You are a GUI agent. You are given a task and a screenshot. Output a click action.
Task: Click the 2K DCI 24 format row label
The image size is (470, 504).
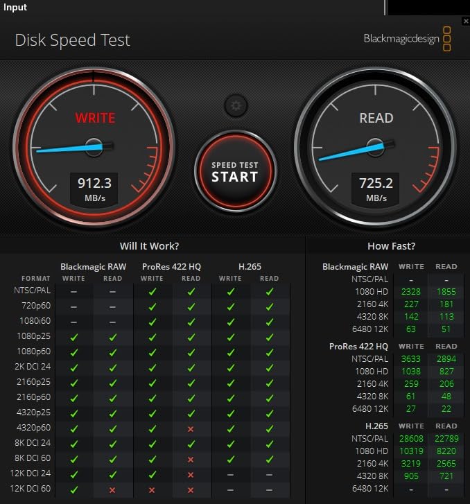point(33,367)
